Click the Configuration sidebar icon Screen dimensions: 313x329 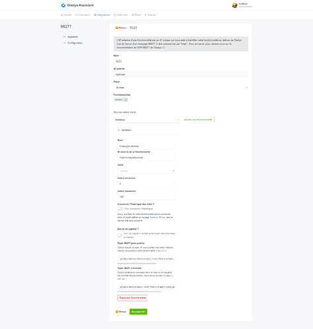(65, 43)
